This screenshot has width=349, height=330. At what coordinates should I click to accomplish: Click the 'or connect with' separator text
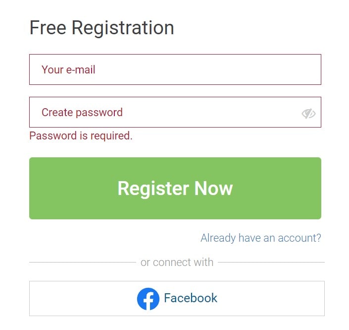point(177,262)
